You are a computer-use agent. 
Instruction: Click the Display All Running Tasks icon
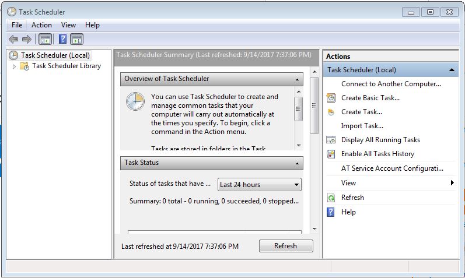pyautogui.click(x=331, y=140)
